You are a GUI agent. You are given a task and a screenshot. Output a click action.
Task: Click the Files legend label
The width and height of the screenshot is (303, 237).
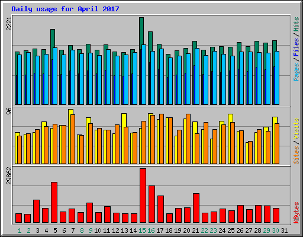pos(296,47)
